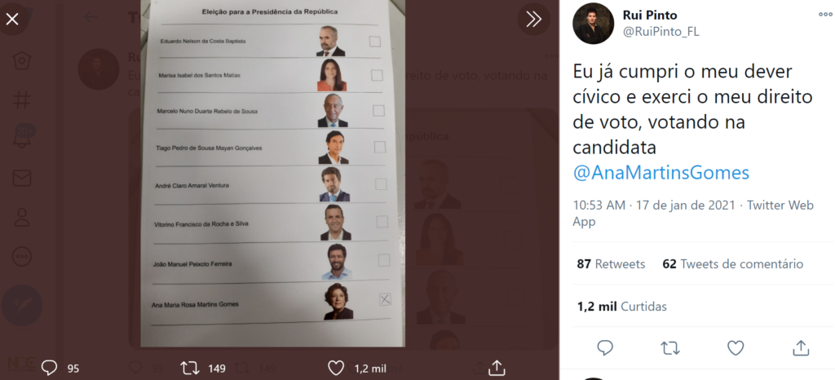The image size is (835, 380).
Task: Click the Rui Pinto display name
Action: [649, 15]
